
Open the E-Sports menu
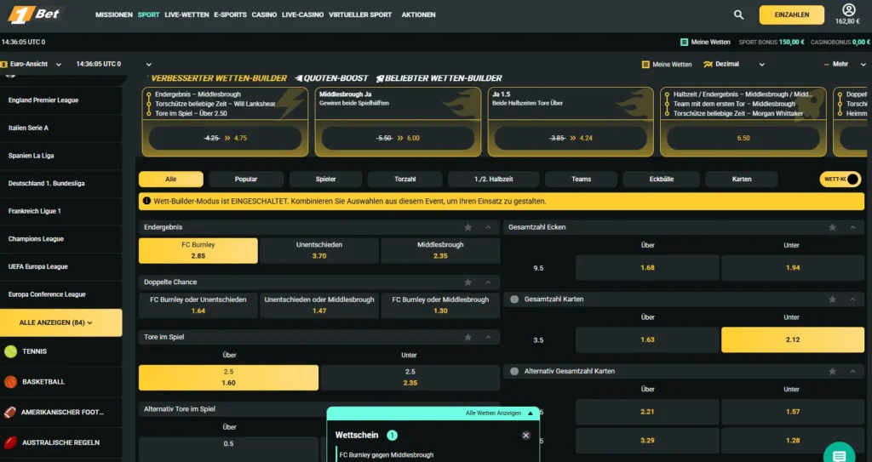[x=230, y=15]
